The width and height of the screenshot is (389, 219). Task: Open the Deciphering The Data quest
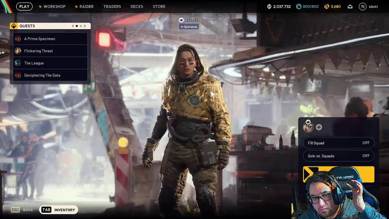click(x=50, y=75)
